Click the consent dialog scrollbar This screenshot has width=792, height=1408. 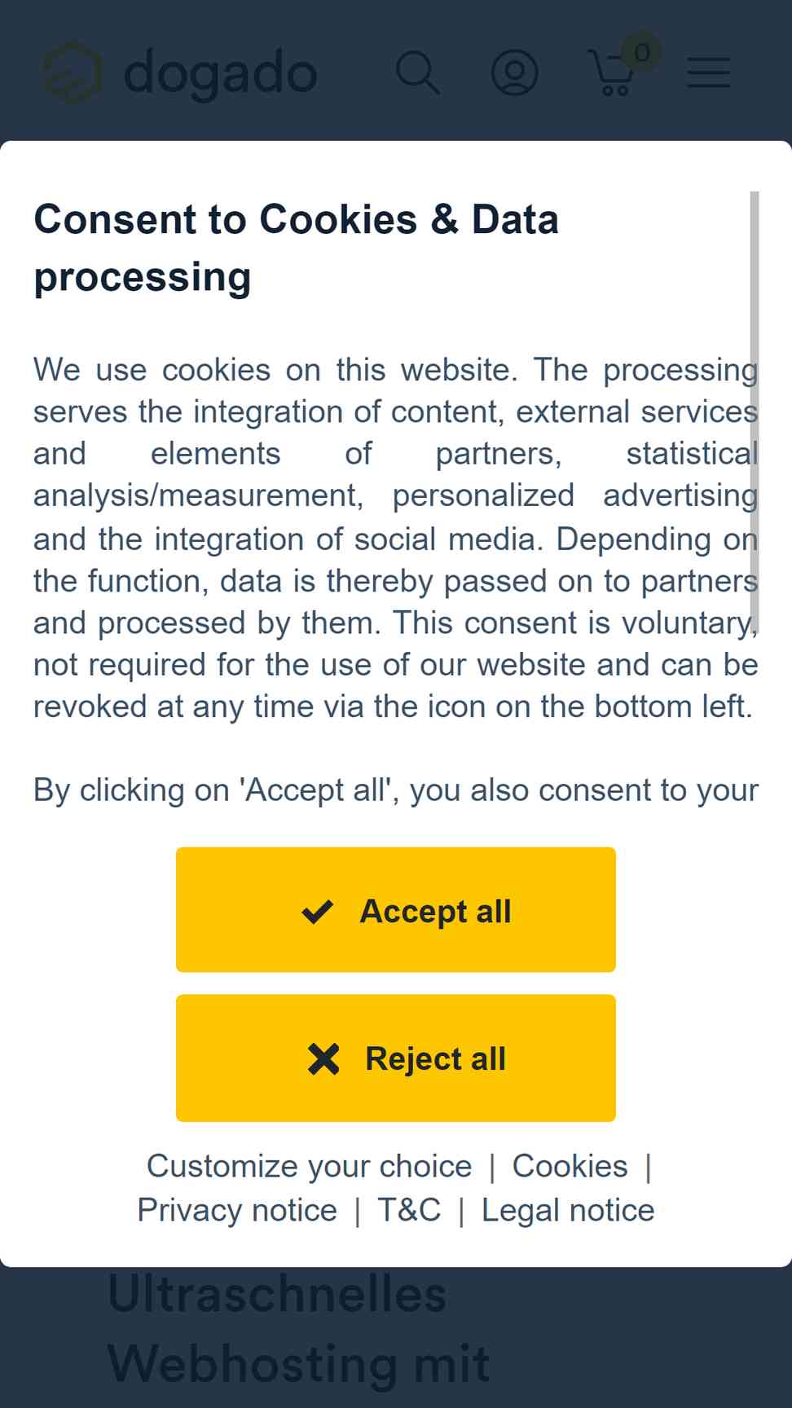pos(755,407)
